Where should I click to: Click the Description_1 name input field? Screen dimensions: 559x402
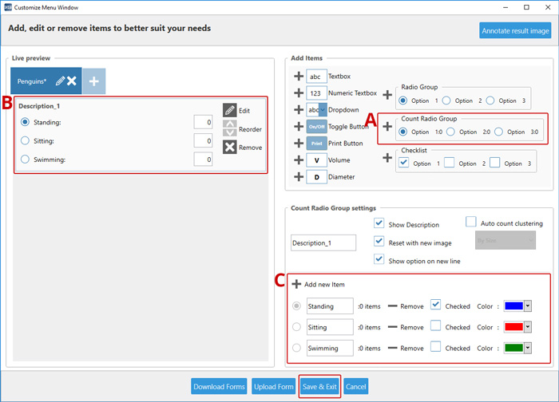(323, 242)
